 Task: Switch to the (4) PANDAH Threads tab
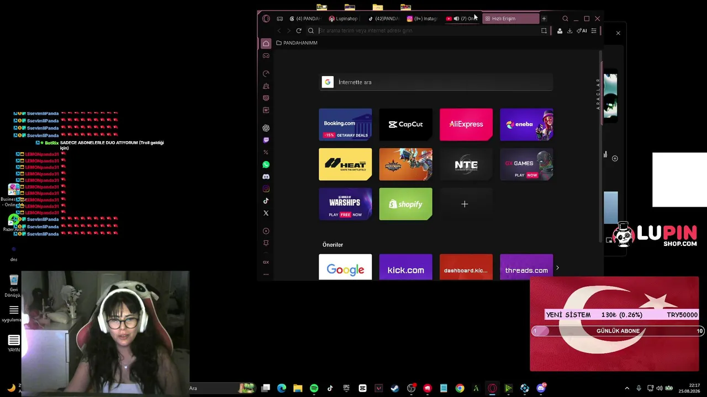(305, 19)
